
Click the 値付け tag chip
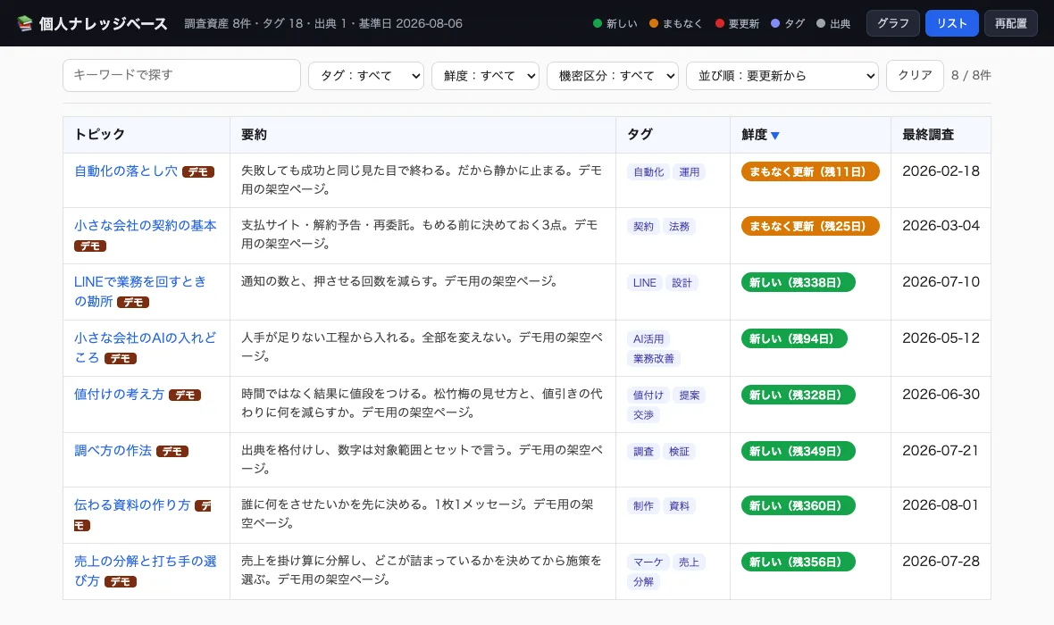coord(648,396)
